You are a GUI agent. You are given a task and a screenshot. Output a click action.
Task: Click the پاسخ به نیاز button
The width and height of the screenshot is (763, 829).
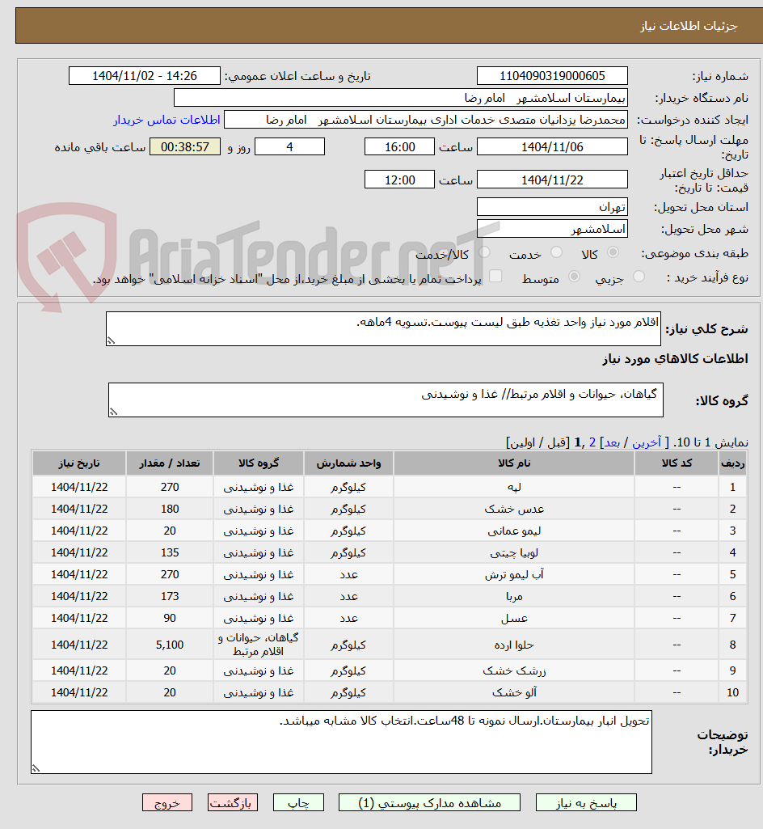(586, 802)
